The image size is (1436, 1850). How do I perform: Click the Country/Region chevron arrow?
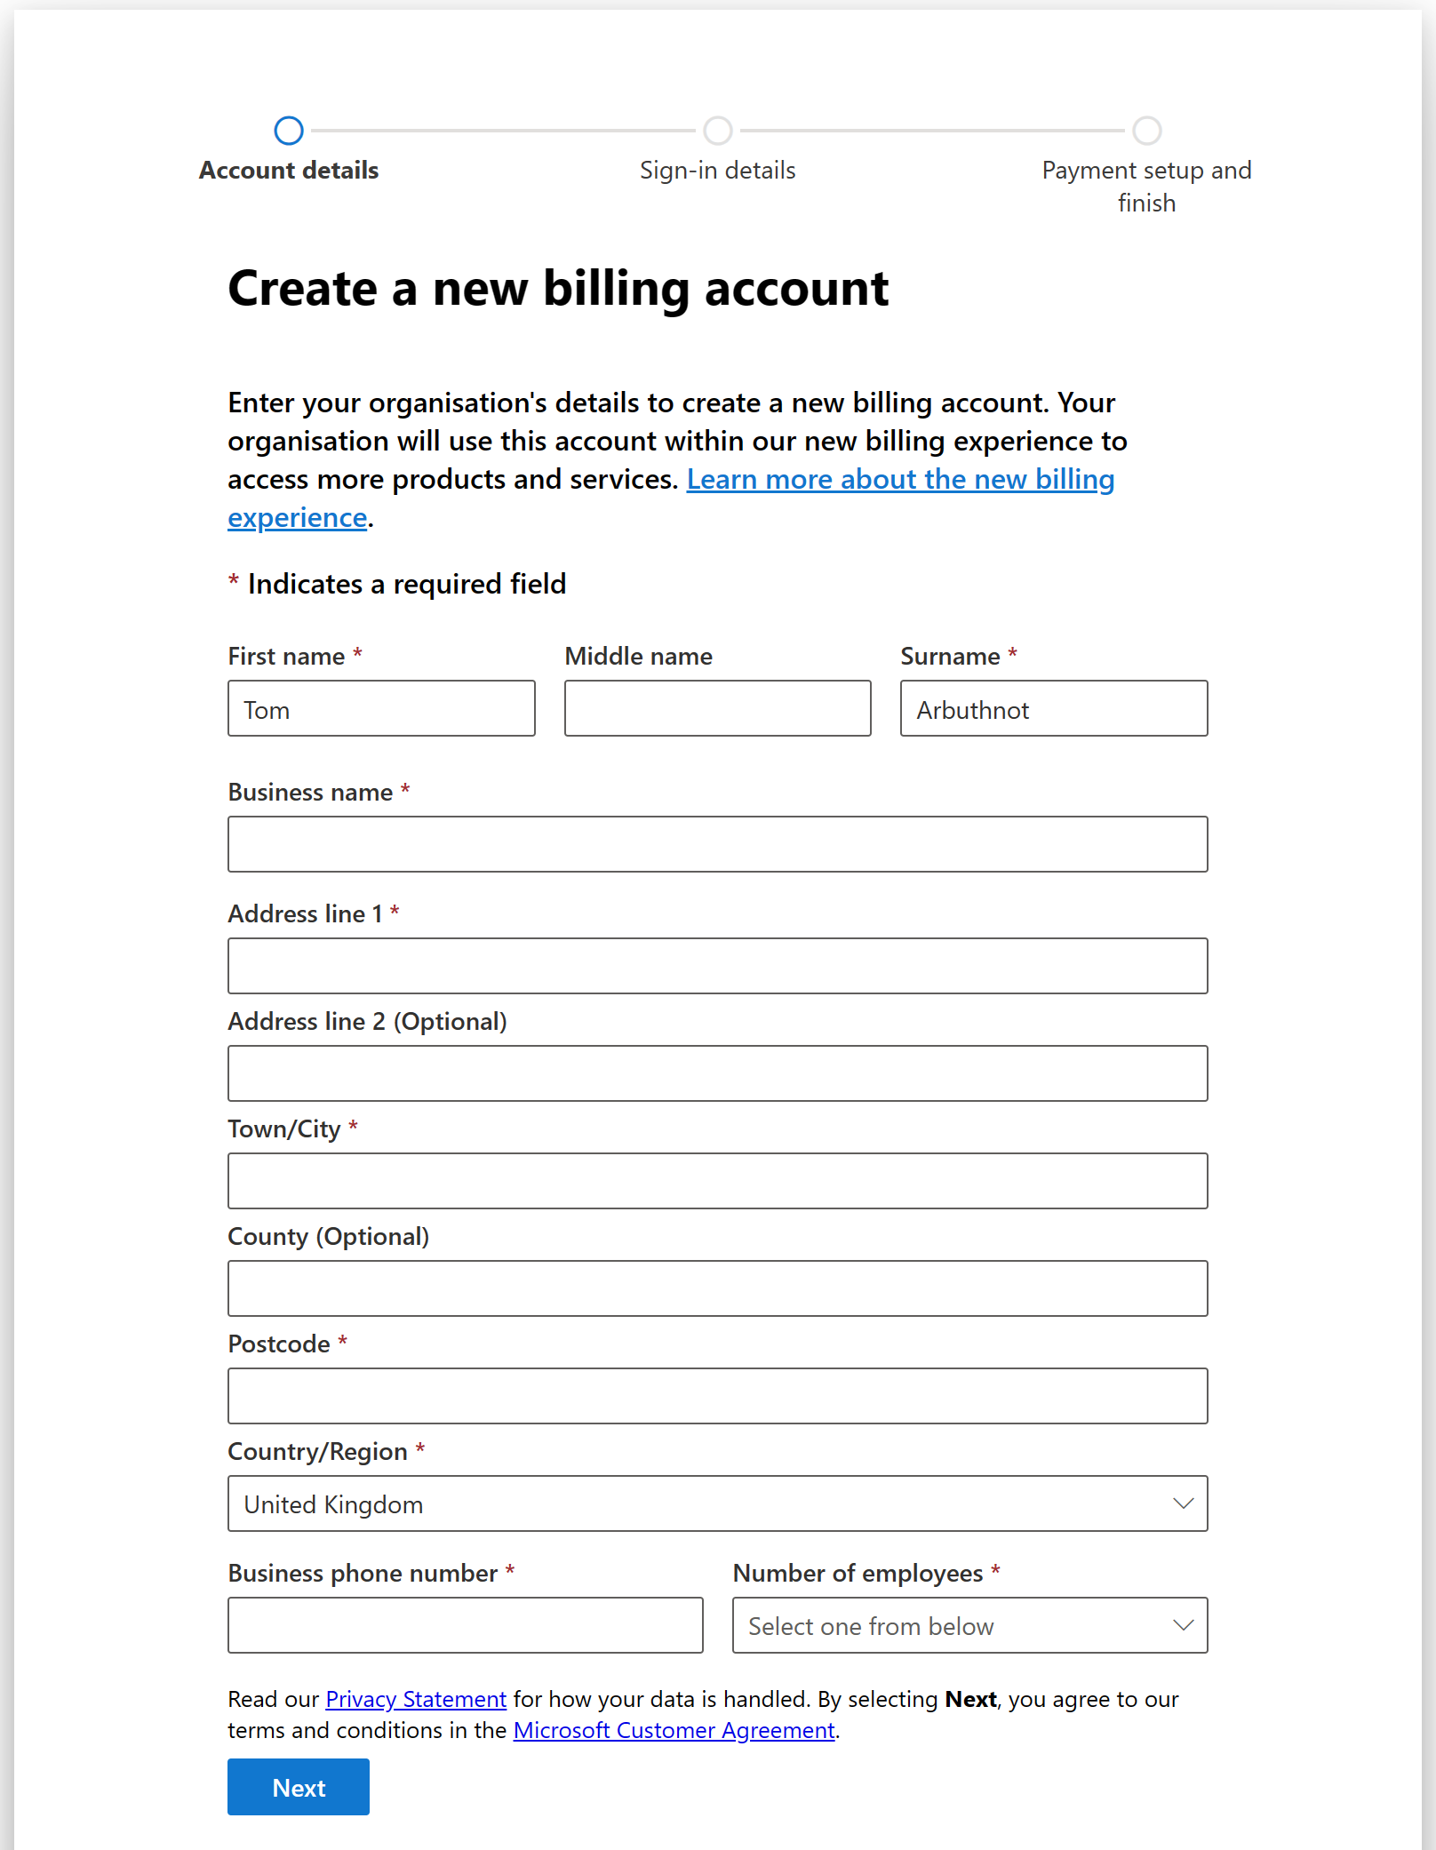[1183, 1503]
